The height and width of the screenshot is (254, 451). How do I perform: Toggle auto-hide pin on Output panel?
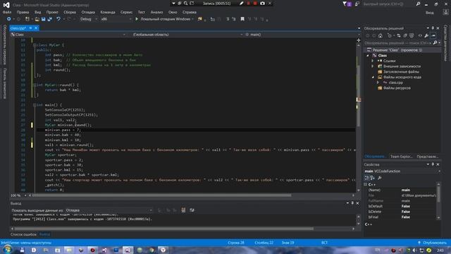352,203
